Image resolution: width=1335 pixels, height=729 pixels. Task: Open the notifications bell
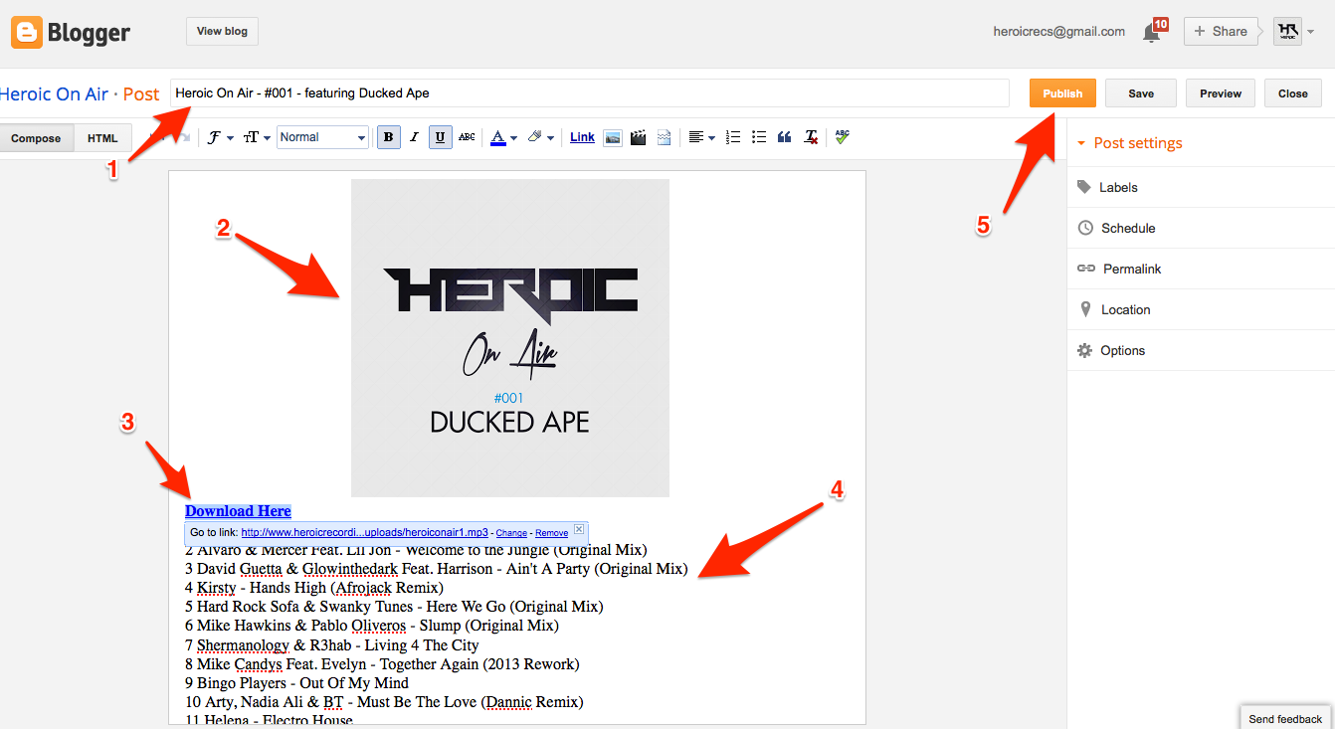coord(1152,32)
